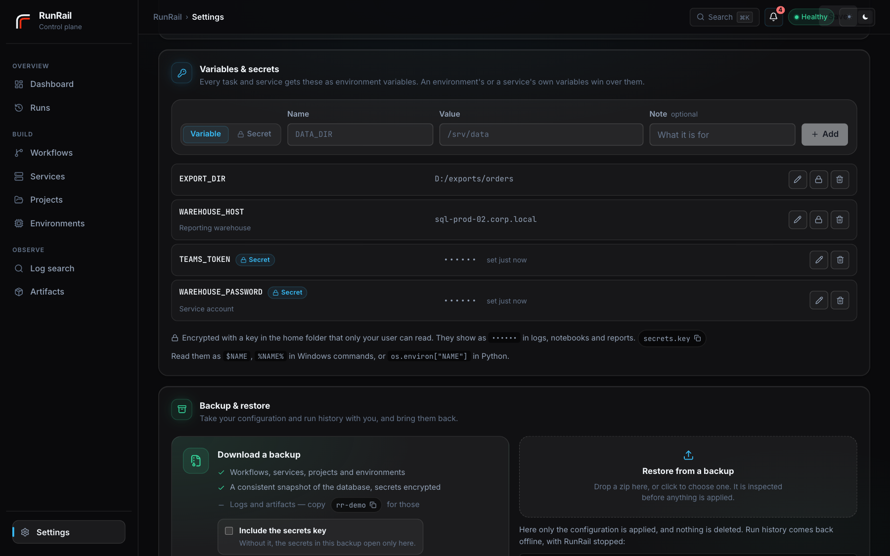Open Environments section

click(69, 223)
